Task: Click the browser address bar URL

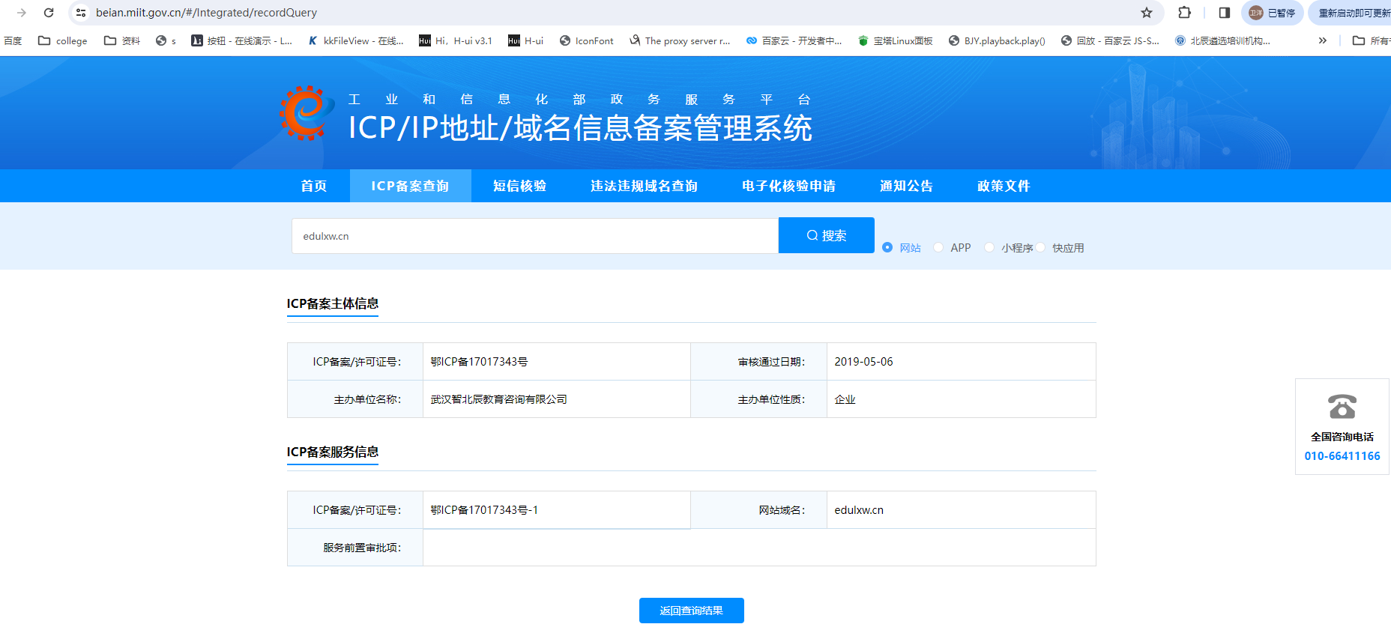Action: click(x=206, y=13)
